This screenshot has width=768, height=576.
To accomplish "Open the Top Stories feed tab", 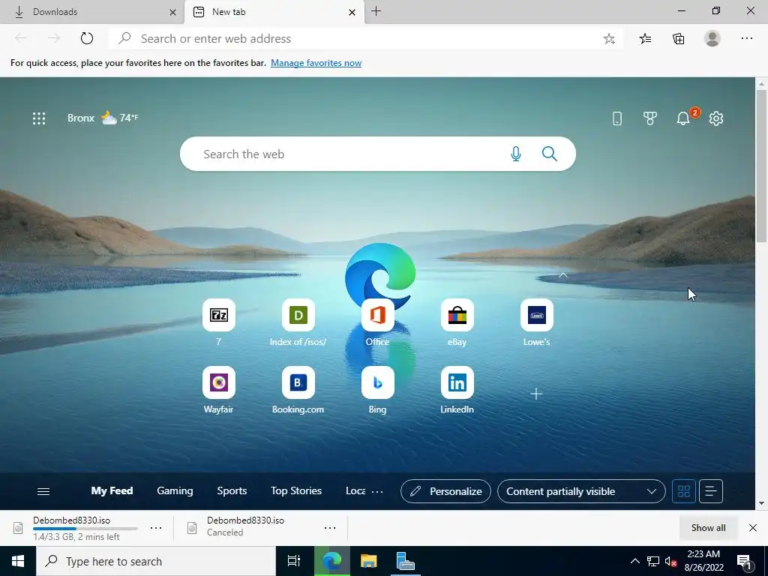I will point(296,490).
